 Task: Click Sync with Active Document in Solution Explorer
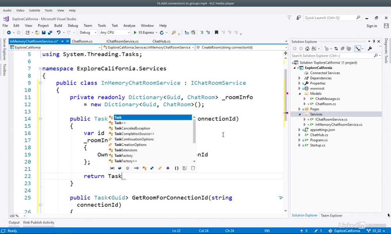336,48
